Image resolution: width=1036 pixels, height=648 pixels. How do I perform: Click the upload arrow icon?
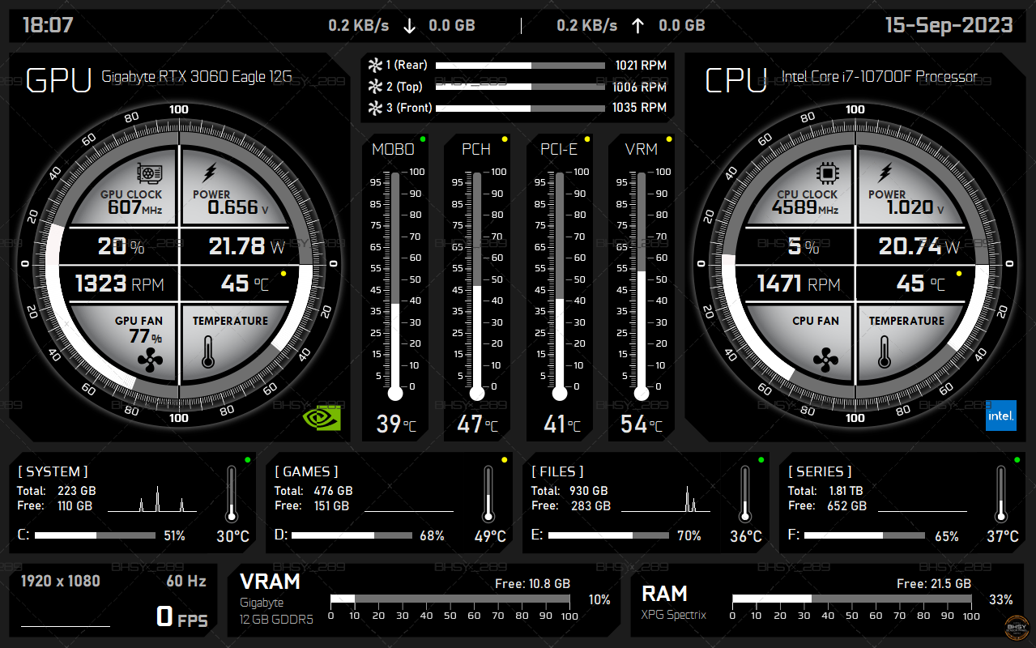coord(637,26)
